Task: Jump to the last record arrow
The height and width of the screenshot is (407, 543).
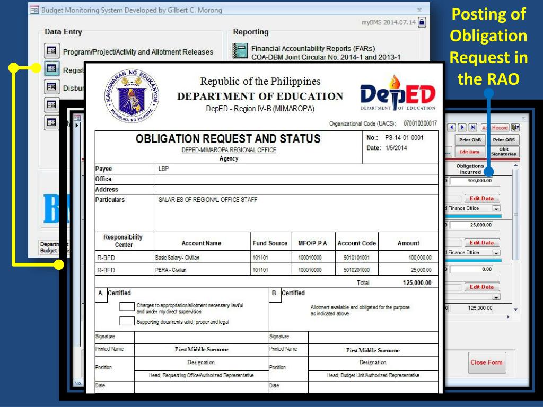Action: click(x=473, y=127)
